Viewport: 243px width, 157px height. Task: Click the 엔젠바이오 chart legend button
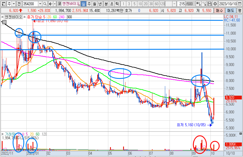pyautogui.click(x=13, y=17)
